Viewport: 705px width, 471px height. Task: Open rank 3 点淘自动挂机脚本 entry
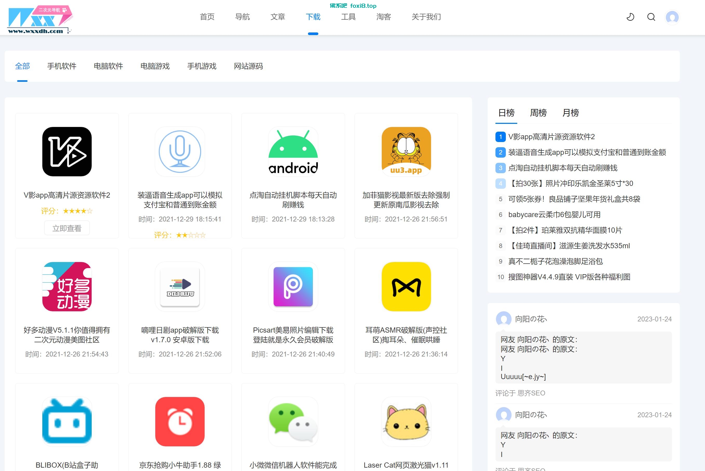tap(563, 168)
